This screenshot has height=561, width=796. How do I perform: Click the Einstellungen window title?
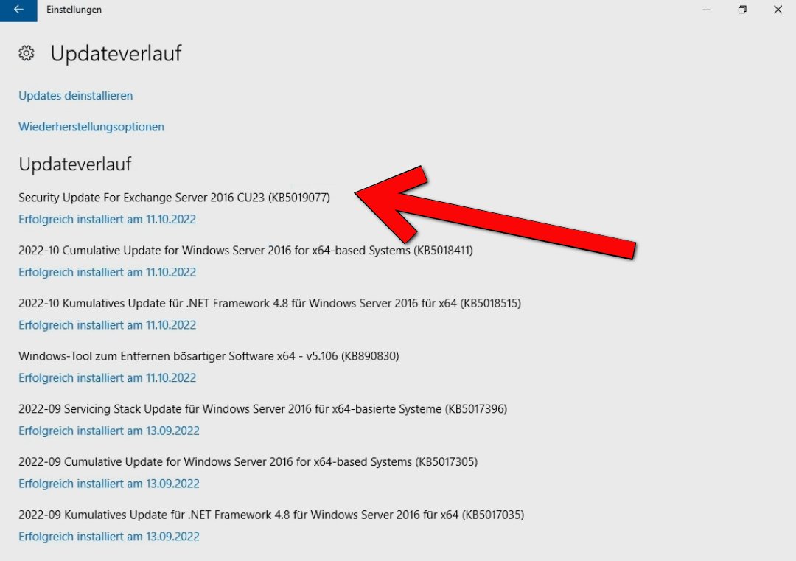pos(74,10)
